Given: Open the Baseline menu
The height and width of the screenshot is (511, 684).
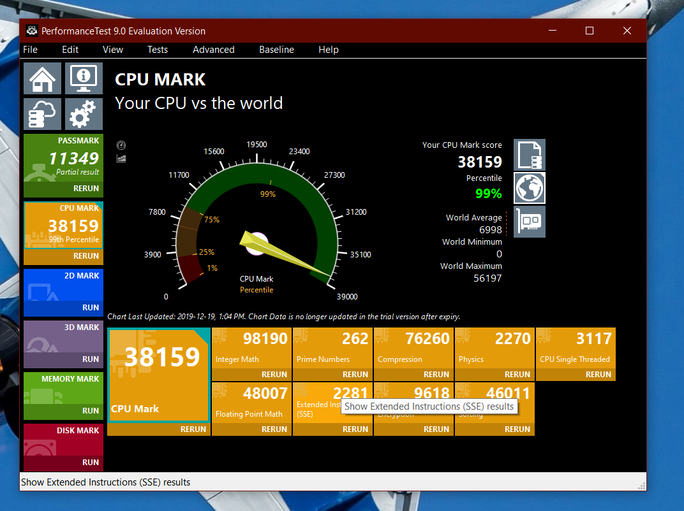Looking at the screenshot, I should [276, 50].
